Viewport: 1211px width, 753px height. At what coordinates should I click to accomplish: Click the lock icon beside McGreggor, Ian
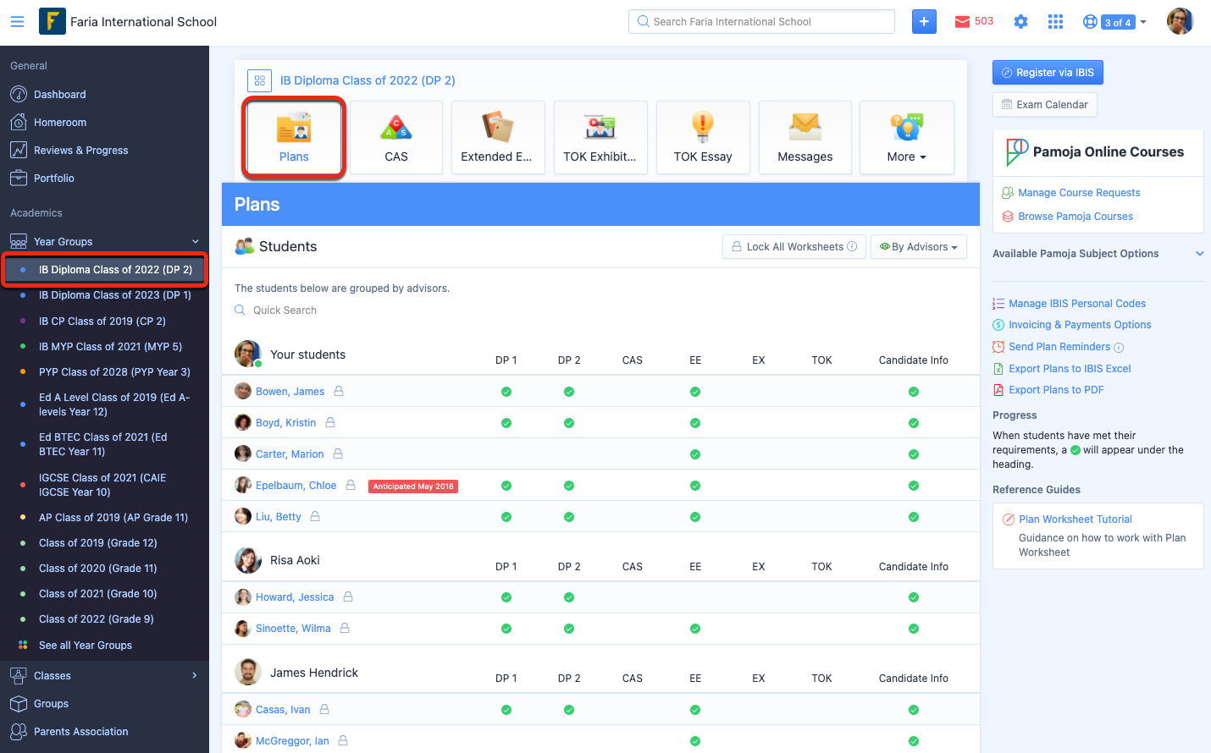coord(343,741)
